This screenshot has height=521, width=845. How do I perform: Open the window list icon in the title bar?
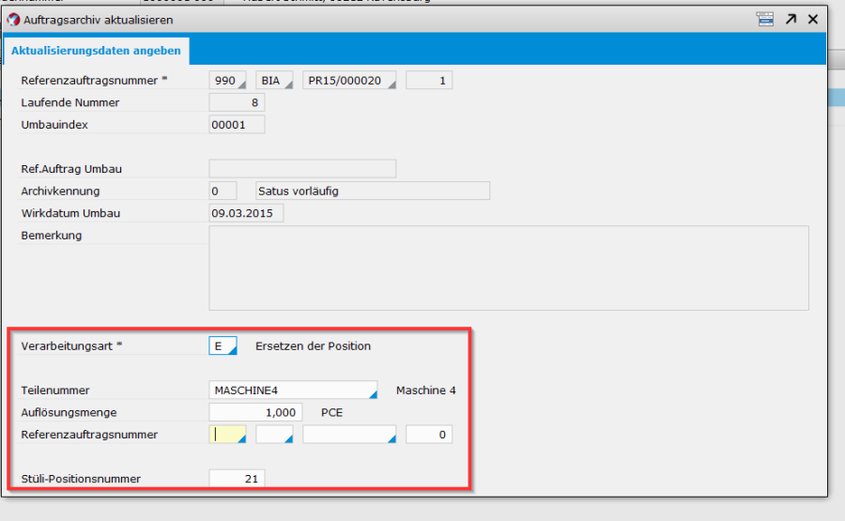coord(765,19)
